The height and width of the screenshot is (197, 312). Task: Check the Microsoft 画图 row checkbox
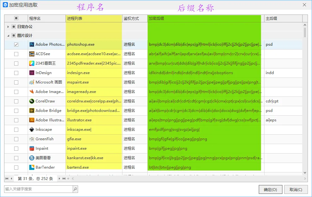coord(16,83)
